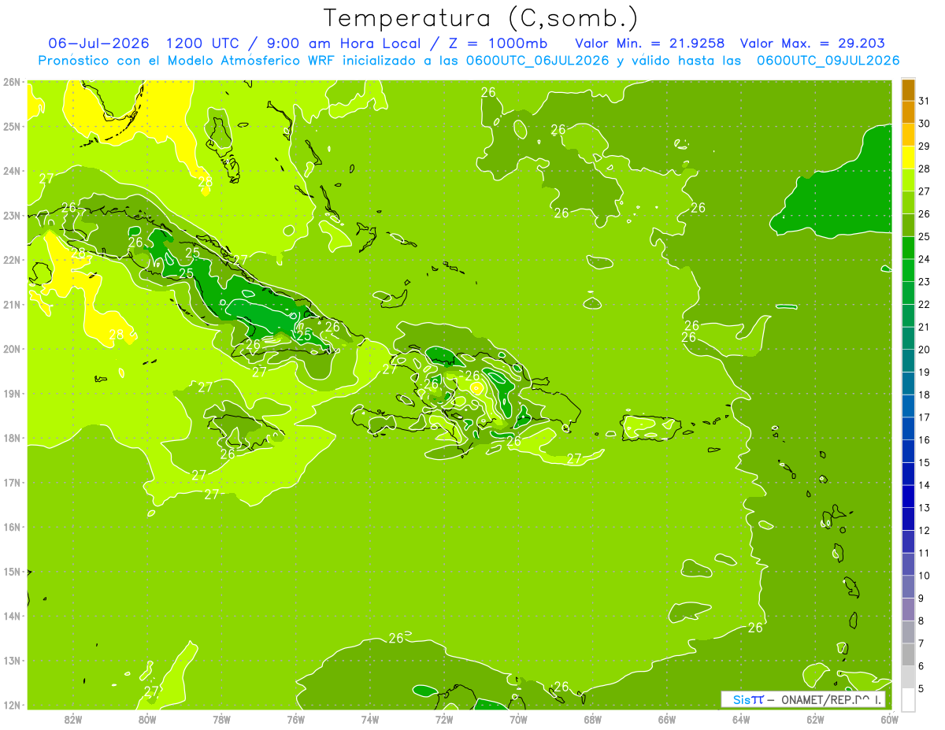Click the 70W longitude axis label
Screen dimensions: 945x730
point(518,719)
